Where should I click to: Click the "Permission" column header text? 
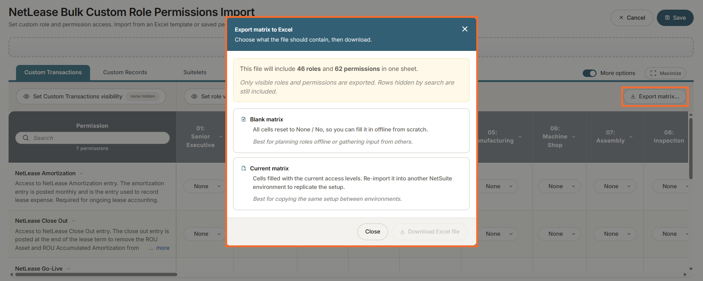tap(92, 126)
